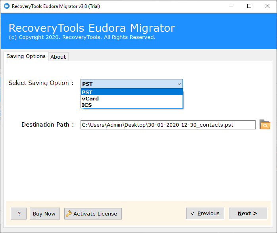Click the Activate License button
The width and height of the screenshot is (277, 233).
[93, 214]
